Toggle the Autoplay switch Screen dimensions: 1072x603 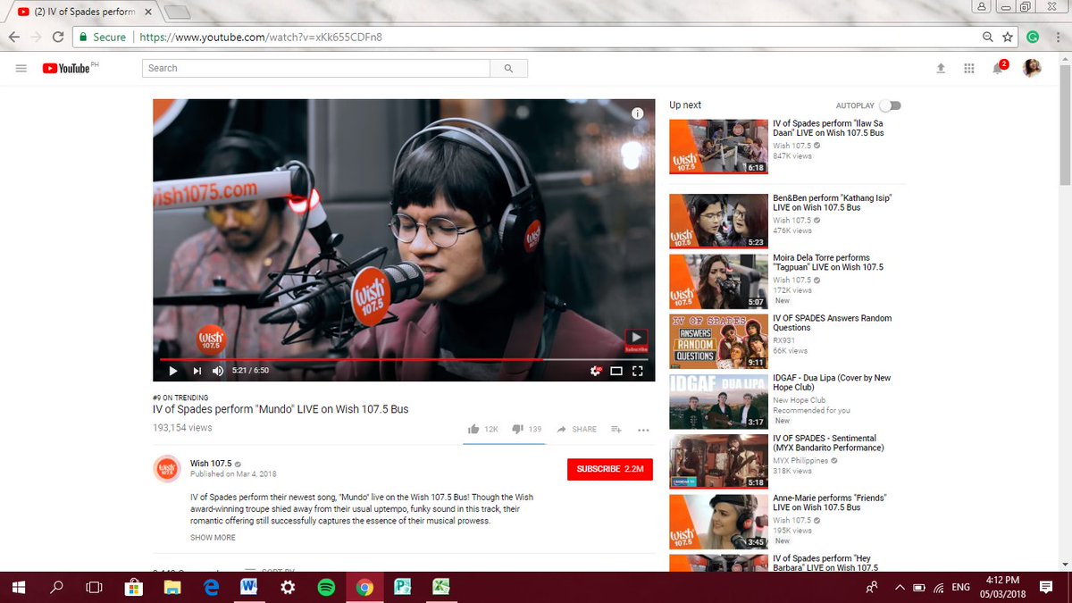pos(890,105)
